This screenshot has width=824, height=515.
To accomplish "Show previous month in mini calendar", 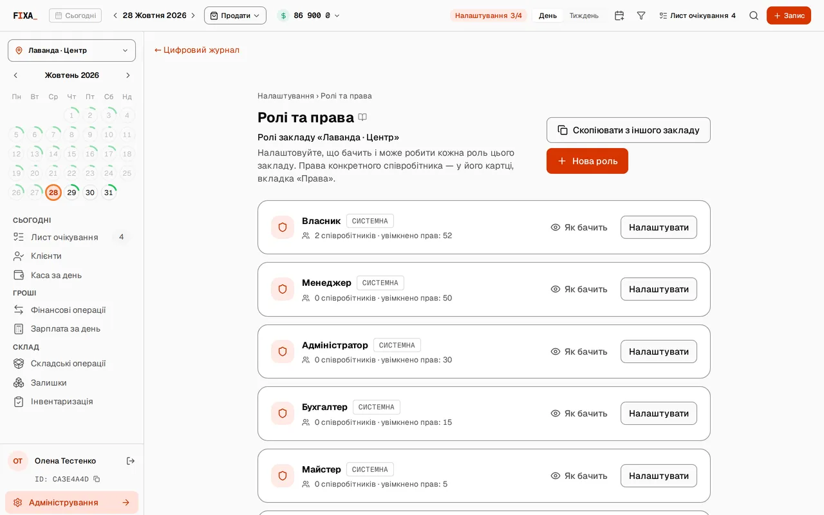I will point(16,75).
